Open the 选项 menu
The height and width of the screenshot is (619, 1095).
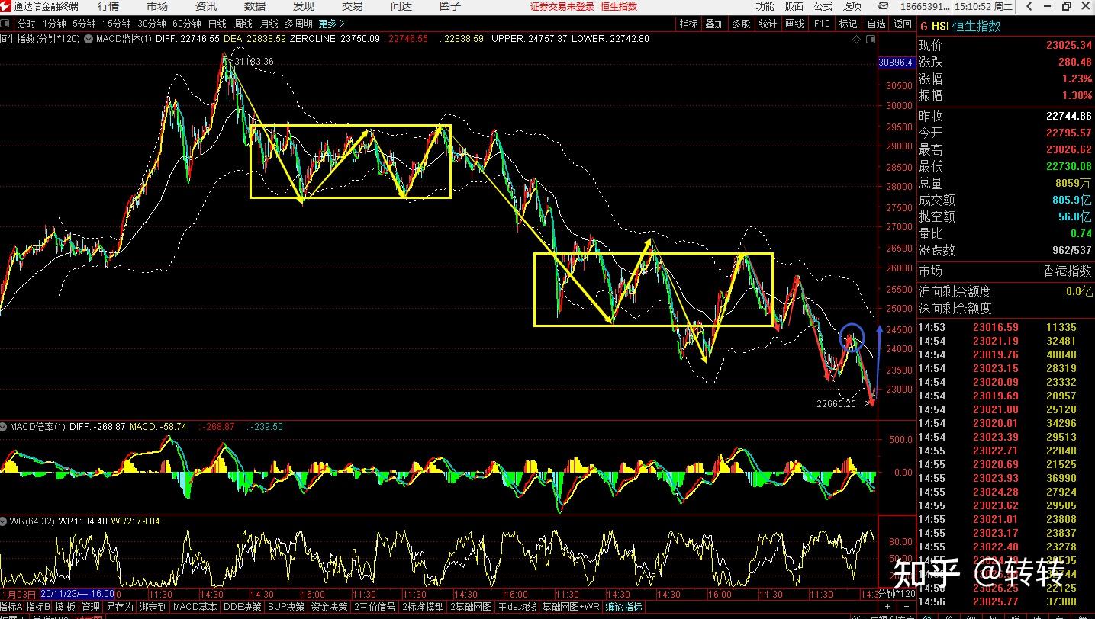pos(852,6)
